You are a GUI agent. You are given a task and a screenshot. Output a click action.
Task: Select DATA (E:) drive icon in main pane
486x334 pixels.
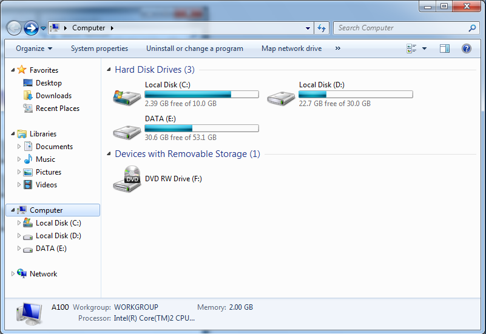coord(127,132)
